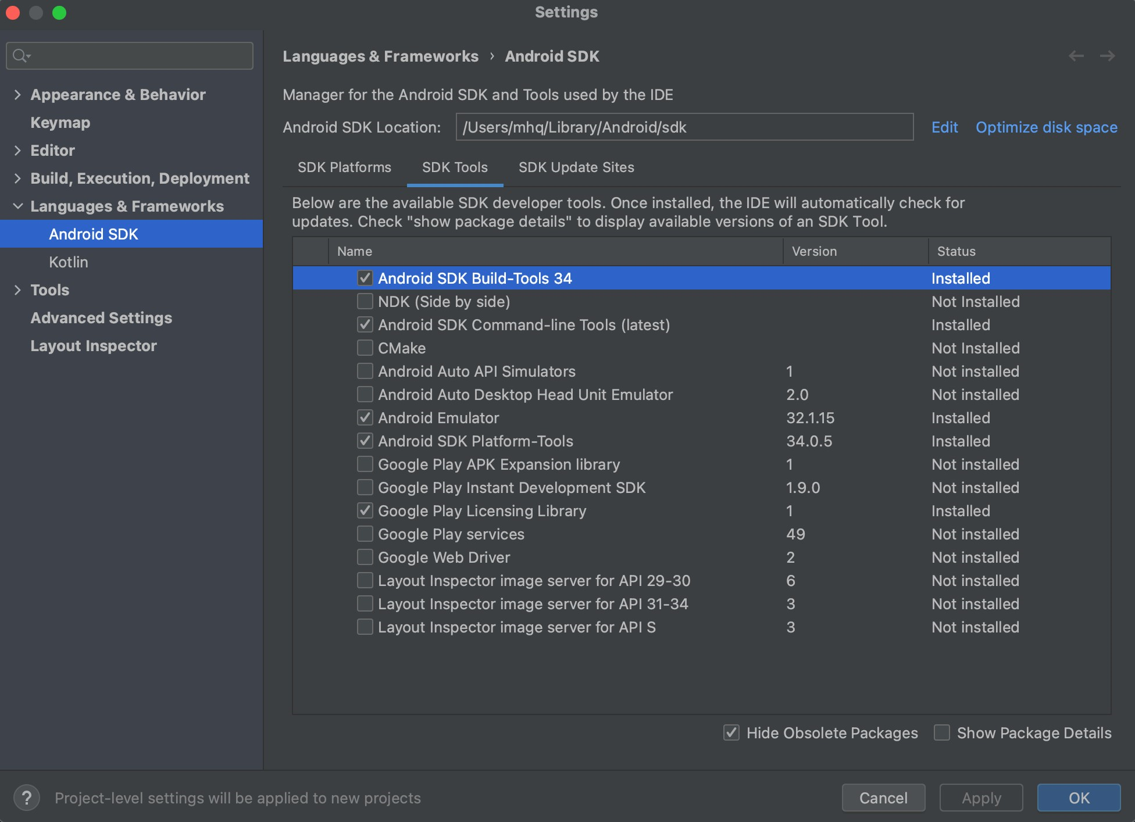Click the help question mark icon
1135x822 pixels.
pos(27,798)
